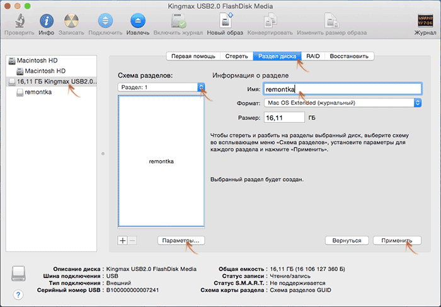The width and height of the screenshot is (441, 307).
Task: Click the Записать burn disc icon
Action: (72, 21)
